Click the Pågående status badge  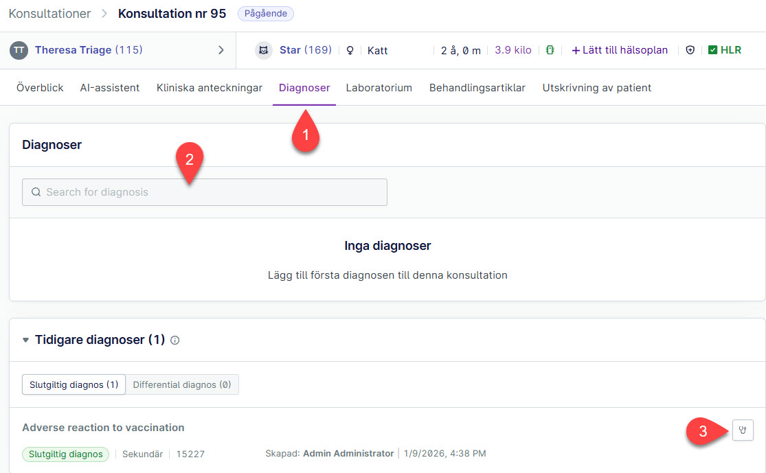tap(266, 14)
